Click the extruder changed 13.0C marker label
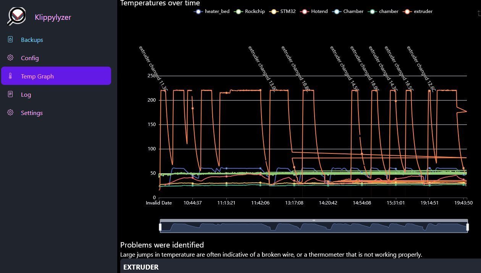Image resolution: width=481 pixels, height=273 pixels. (263, 69)
